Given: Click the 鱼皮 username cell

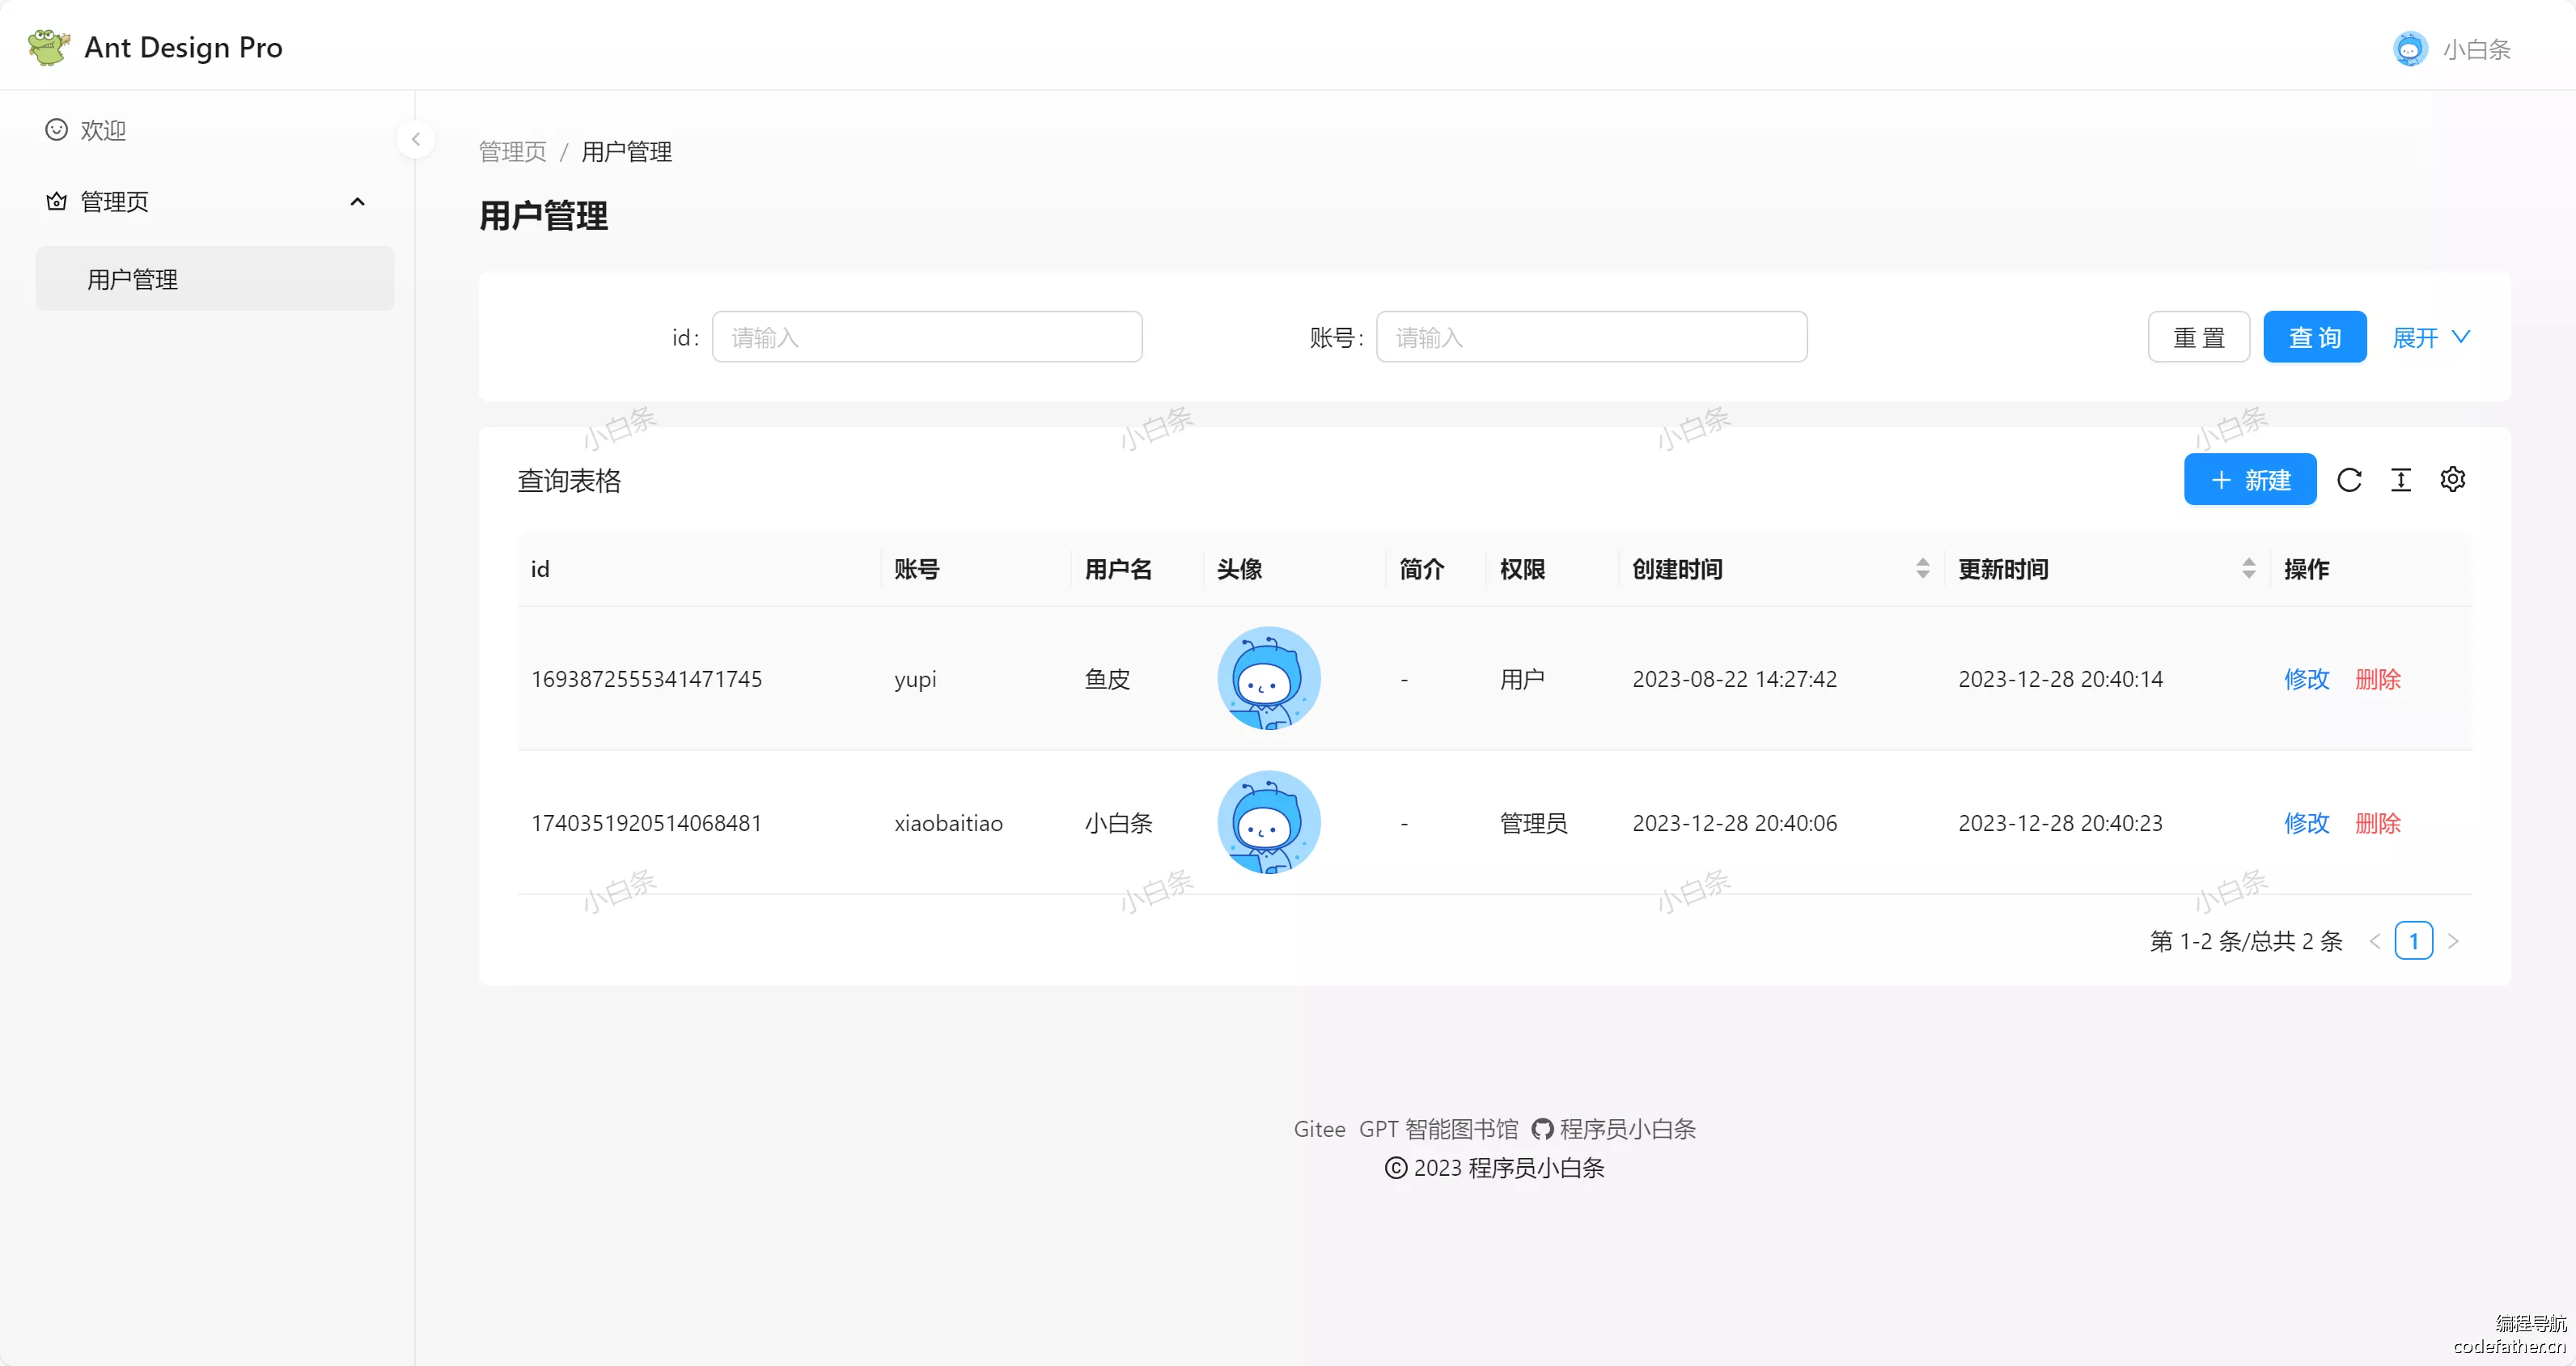Looking at the screenshot, I should 1107,679.
